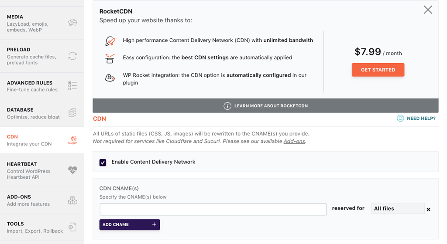Click the Add-ons cubes icon
Screen dimensions: 447x244
point(72,200)
